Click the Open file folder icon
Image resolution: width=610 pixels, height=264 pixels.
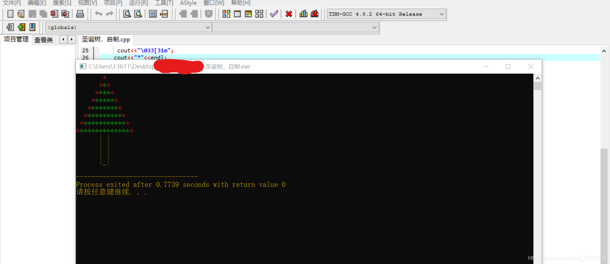[x=21, y=14]
